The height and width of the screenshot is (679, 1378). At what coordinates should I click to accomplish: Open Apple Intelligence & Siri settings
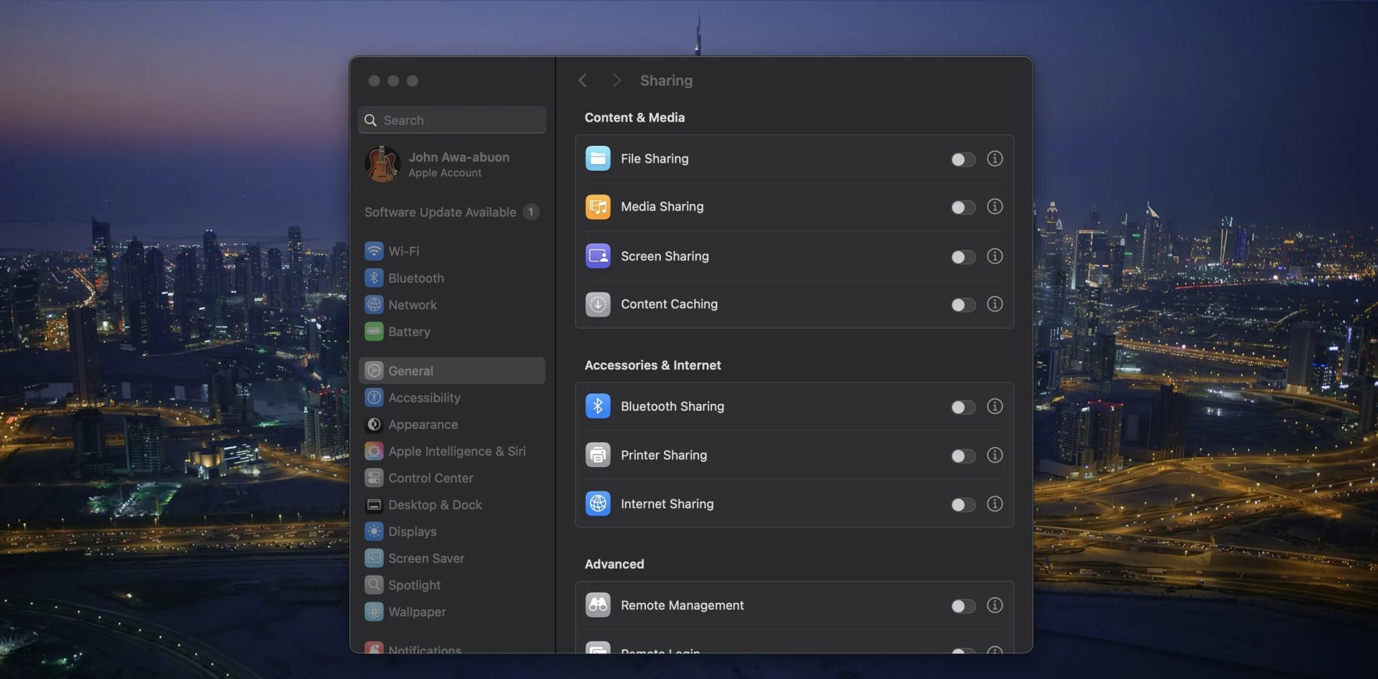tap(456, 451)
